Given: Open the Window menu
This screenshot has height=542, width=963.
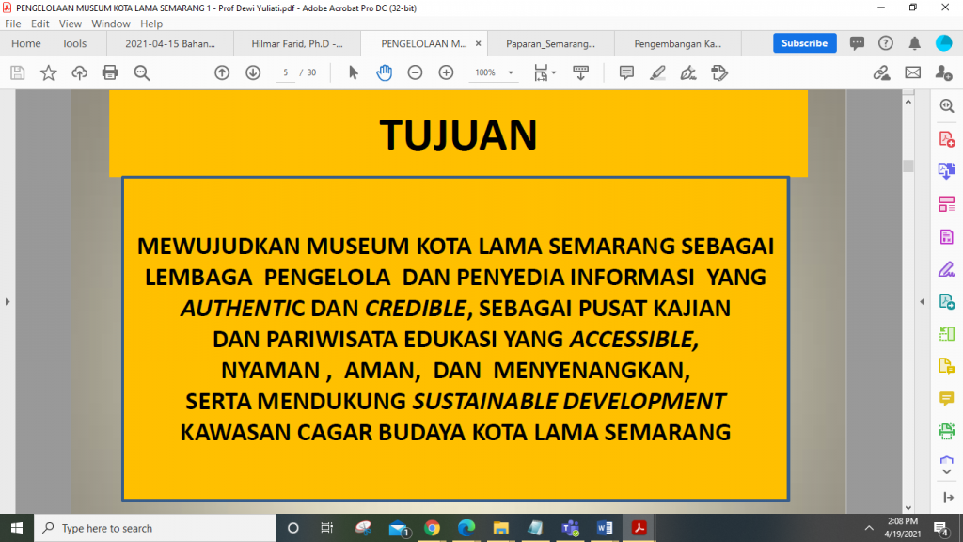Looking at the screenshot, I should click(111, 24).
